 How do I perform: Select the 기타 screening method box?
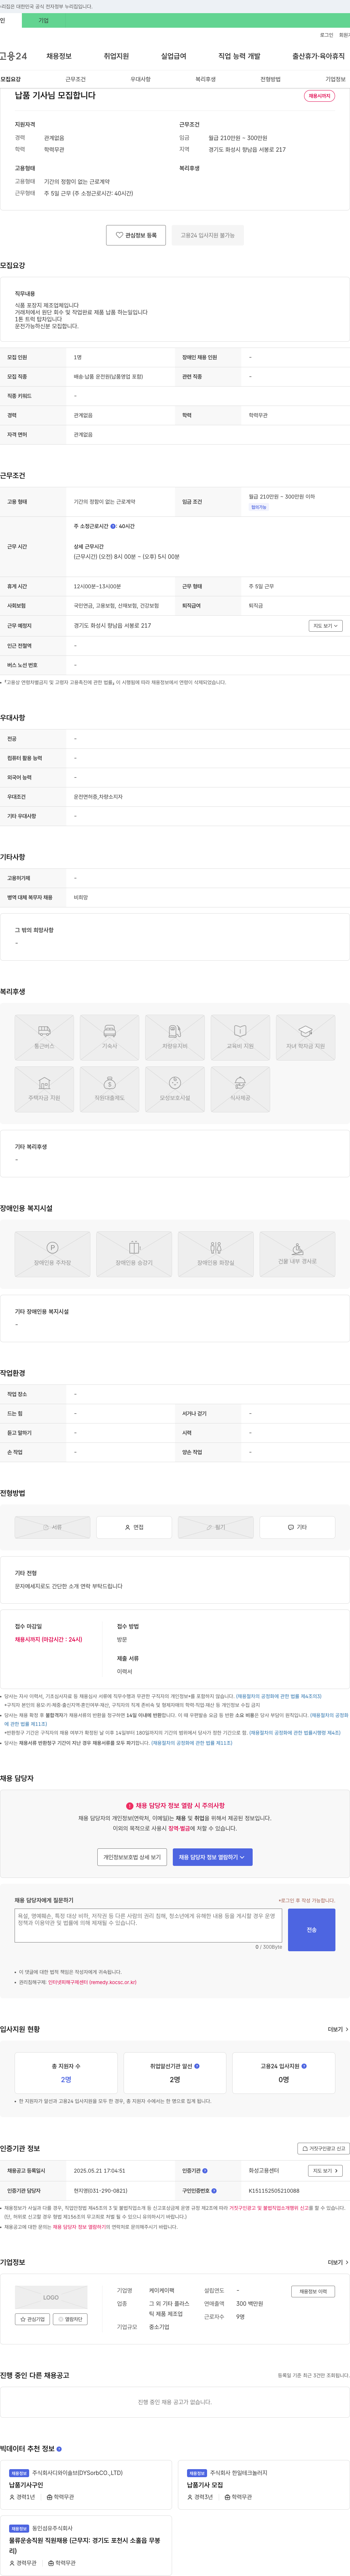pos(297,1527)
